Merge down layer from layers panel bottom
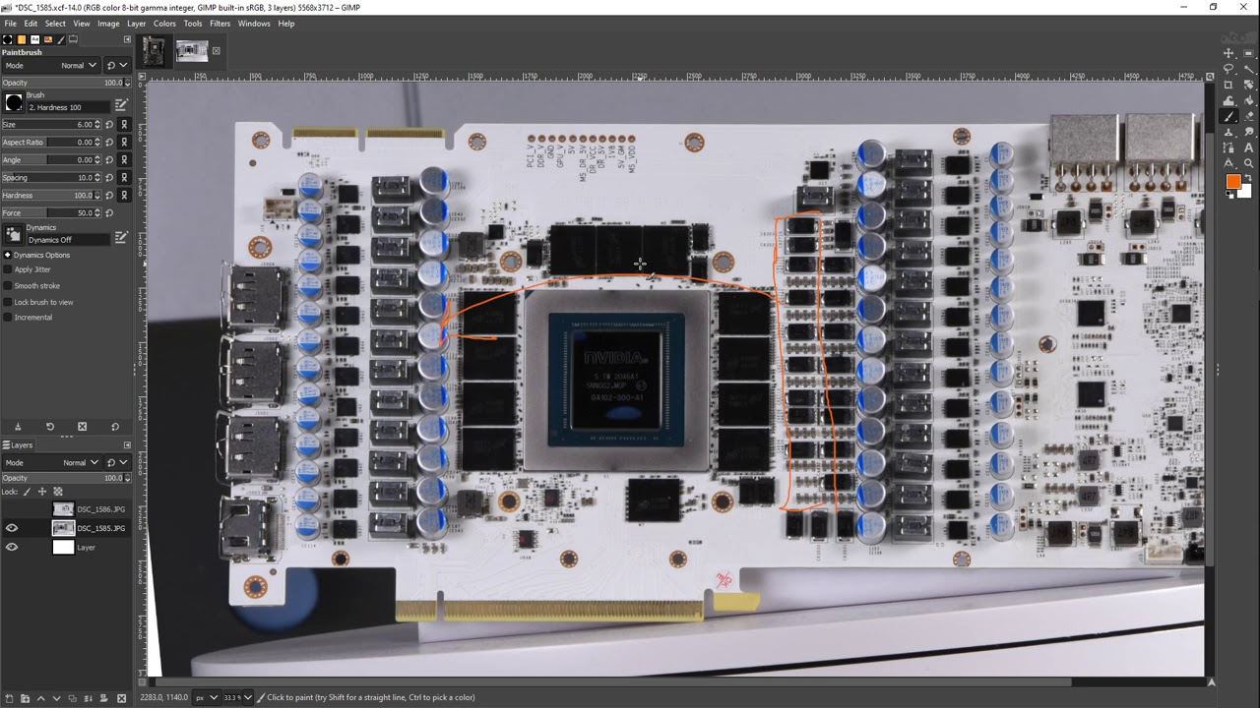 pyautogui.click(x=88, y=698)
